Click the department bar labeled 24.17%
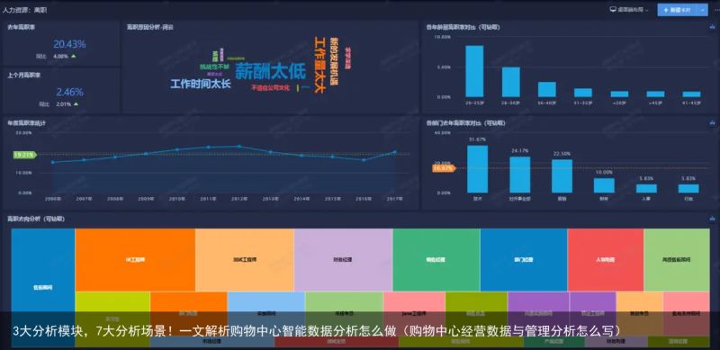This screenshot has height=350, width=720. click(520, 175)
